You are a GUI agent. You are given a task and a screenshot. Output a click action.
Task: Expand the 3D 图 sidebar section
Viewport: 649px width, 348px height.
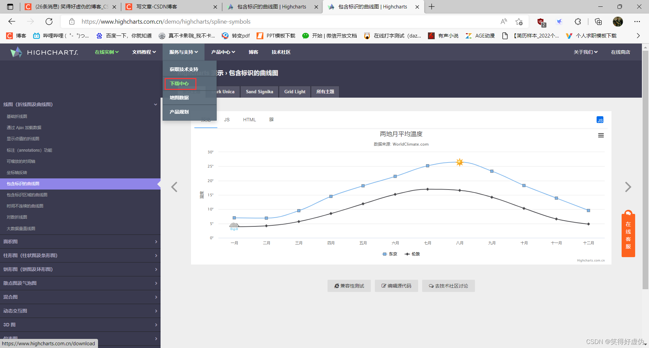pyautogui.click(x=80, y=325)
